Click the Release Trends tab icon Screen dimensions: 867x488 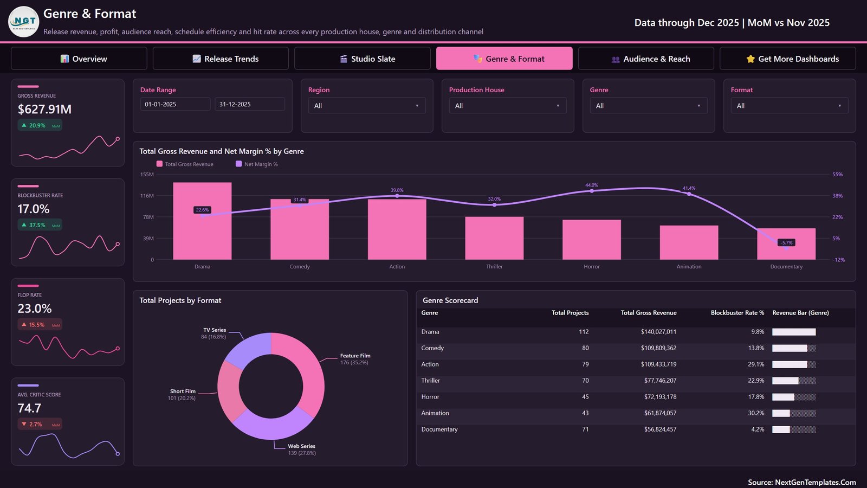[197, 59]
